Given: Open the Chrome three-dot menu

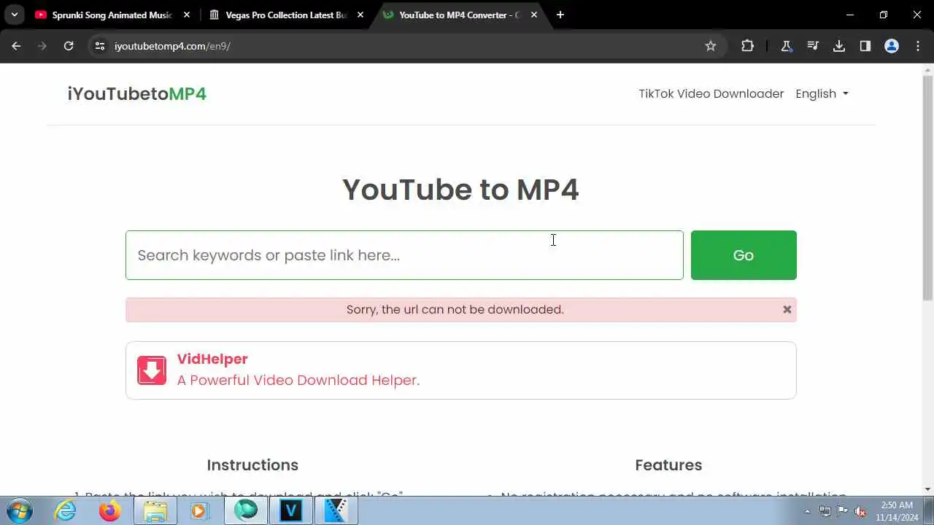Looking at the screenshot, I should [x=918, y=46].
